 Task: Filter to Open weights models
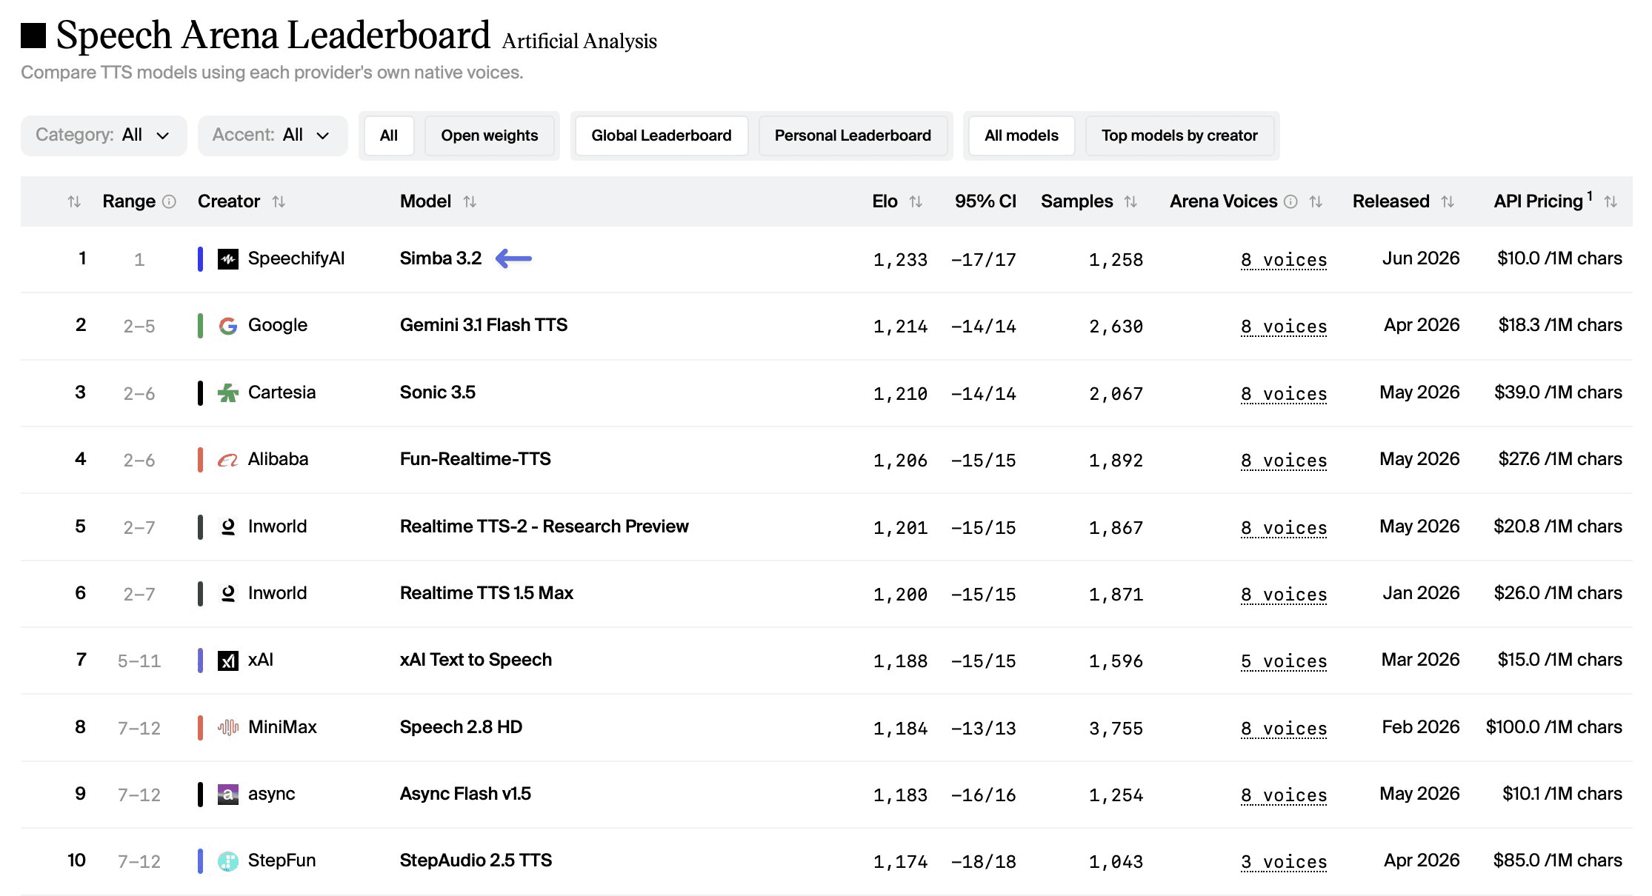tap(490, 136)
